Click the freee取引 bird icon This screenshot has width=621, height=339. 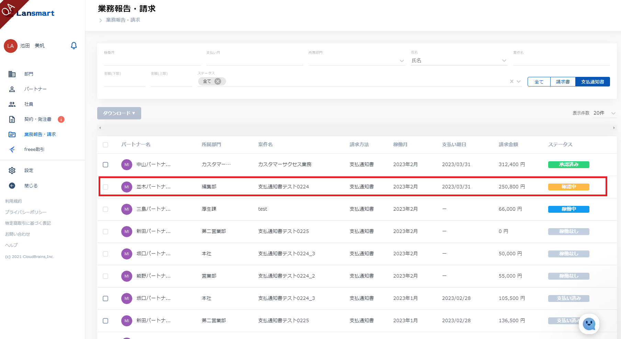click(12, 150)
